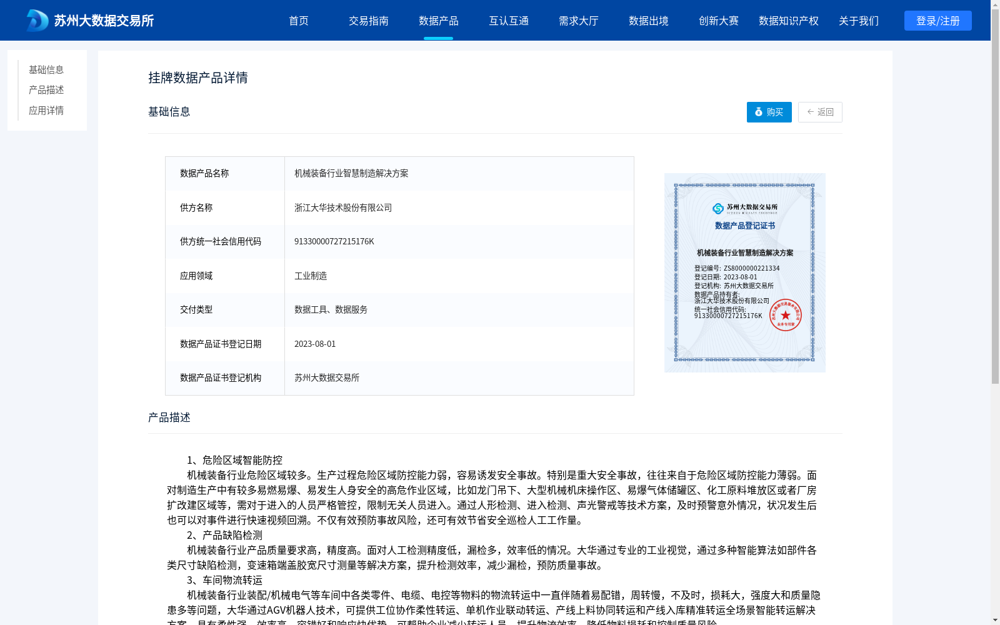
Task: Click the 登录/注册 button
Action: coord(938,21)
